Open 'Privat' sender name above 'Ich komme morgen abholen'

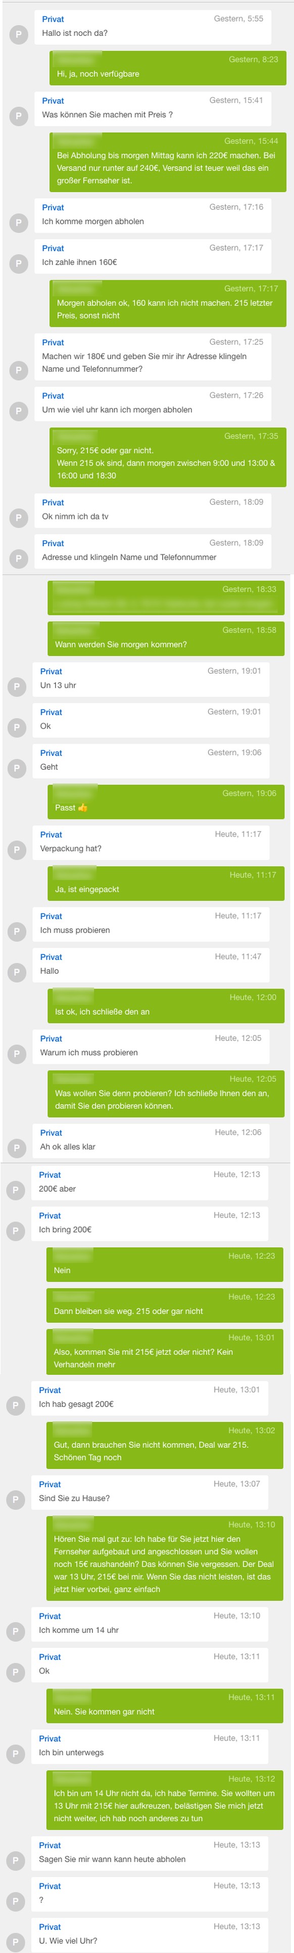point(53,208)
